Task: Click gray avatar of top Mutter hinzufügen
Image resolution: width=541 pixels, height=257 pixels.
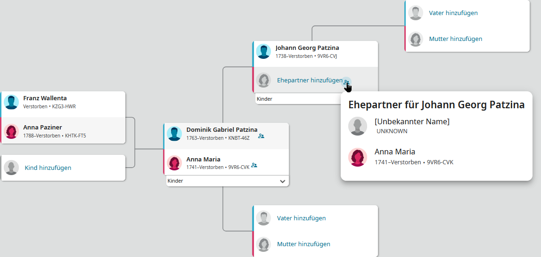Action: [416, 39]
